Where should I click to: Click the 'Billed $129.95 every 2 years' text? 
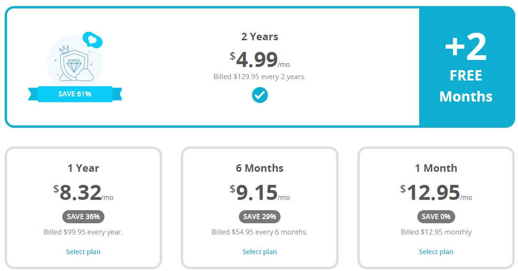[x=259, y=77]
